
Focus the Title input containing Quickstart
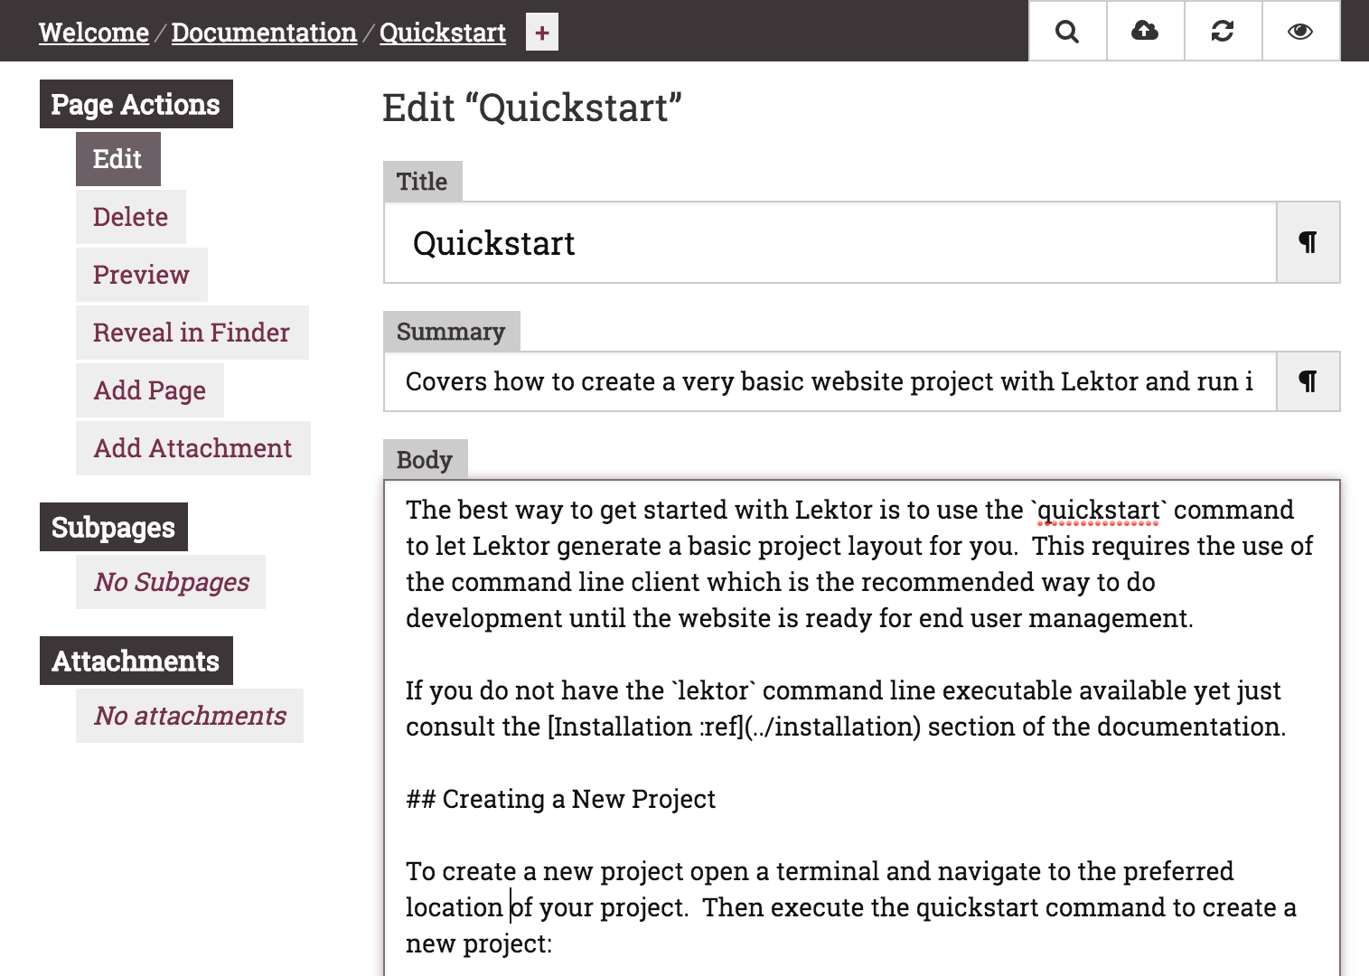[830, 242]
